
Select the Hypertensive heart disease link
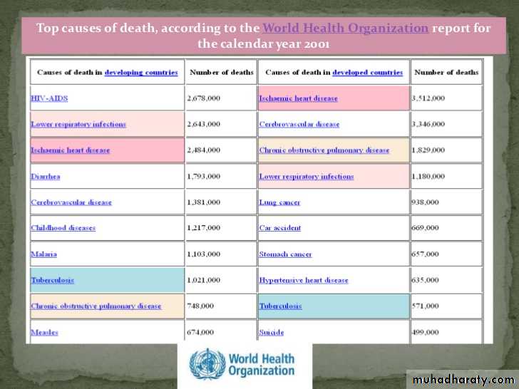tap(304, 281)
